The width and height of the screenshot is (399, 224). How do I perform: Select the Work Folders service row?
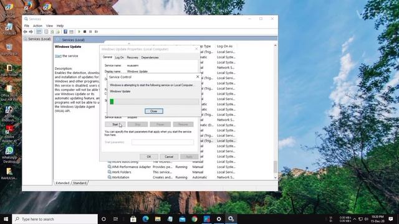point(171,172)
